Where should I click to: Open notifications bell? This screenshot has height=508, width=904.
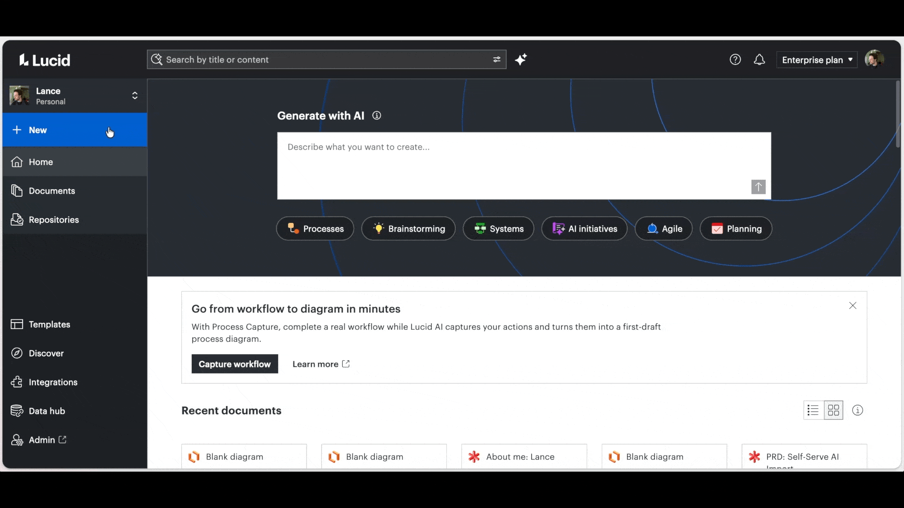click(x=759, y=60)
